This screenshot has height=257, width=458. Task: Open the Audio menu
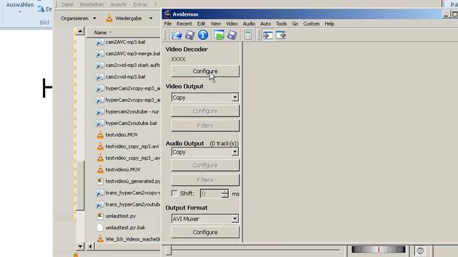249,24
